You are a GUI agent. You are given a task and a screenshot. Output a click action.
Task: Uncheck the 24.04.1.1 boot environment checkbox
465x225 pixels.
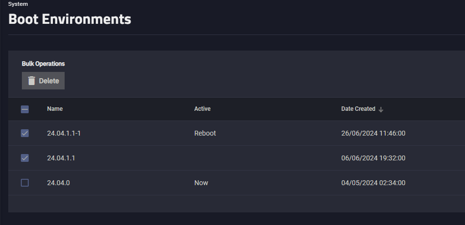[25, 158]
